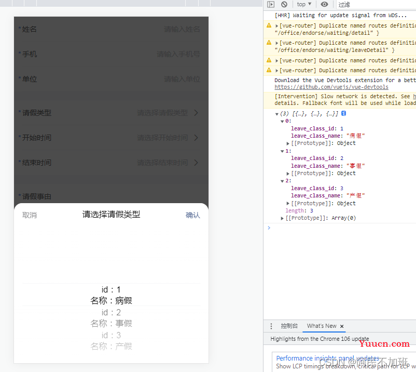Open the vue-devtools GitHub link
This screenshot has height=372, width=416.
(x=331, y=87)
